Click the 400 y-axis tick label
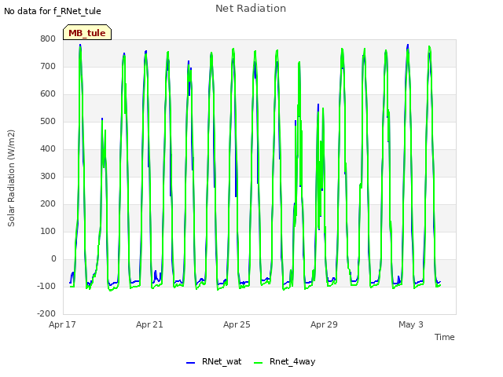This screenshot has width=503, height=377. (48, 148)
